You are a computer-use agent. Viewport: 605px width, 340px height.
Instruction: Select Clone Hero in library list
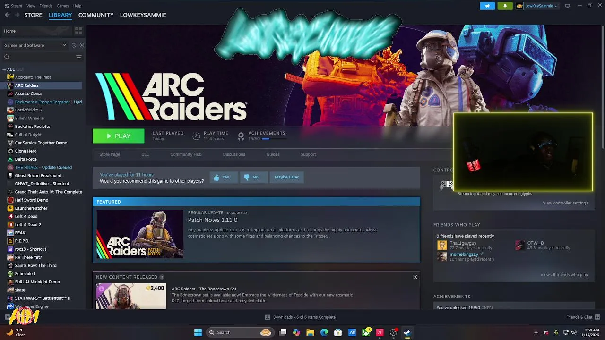(x=26, y=151)
